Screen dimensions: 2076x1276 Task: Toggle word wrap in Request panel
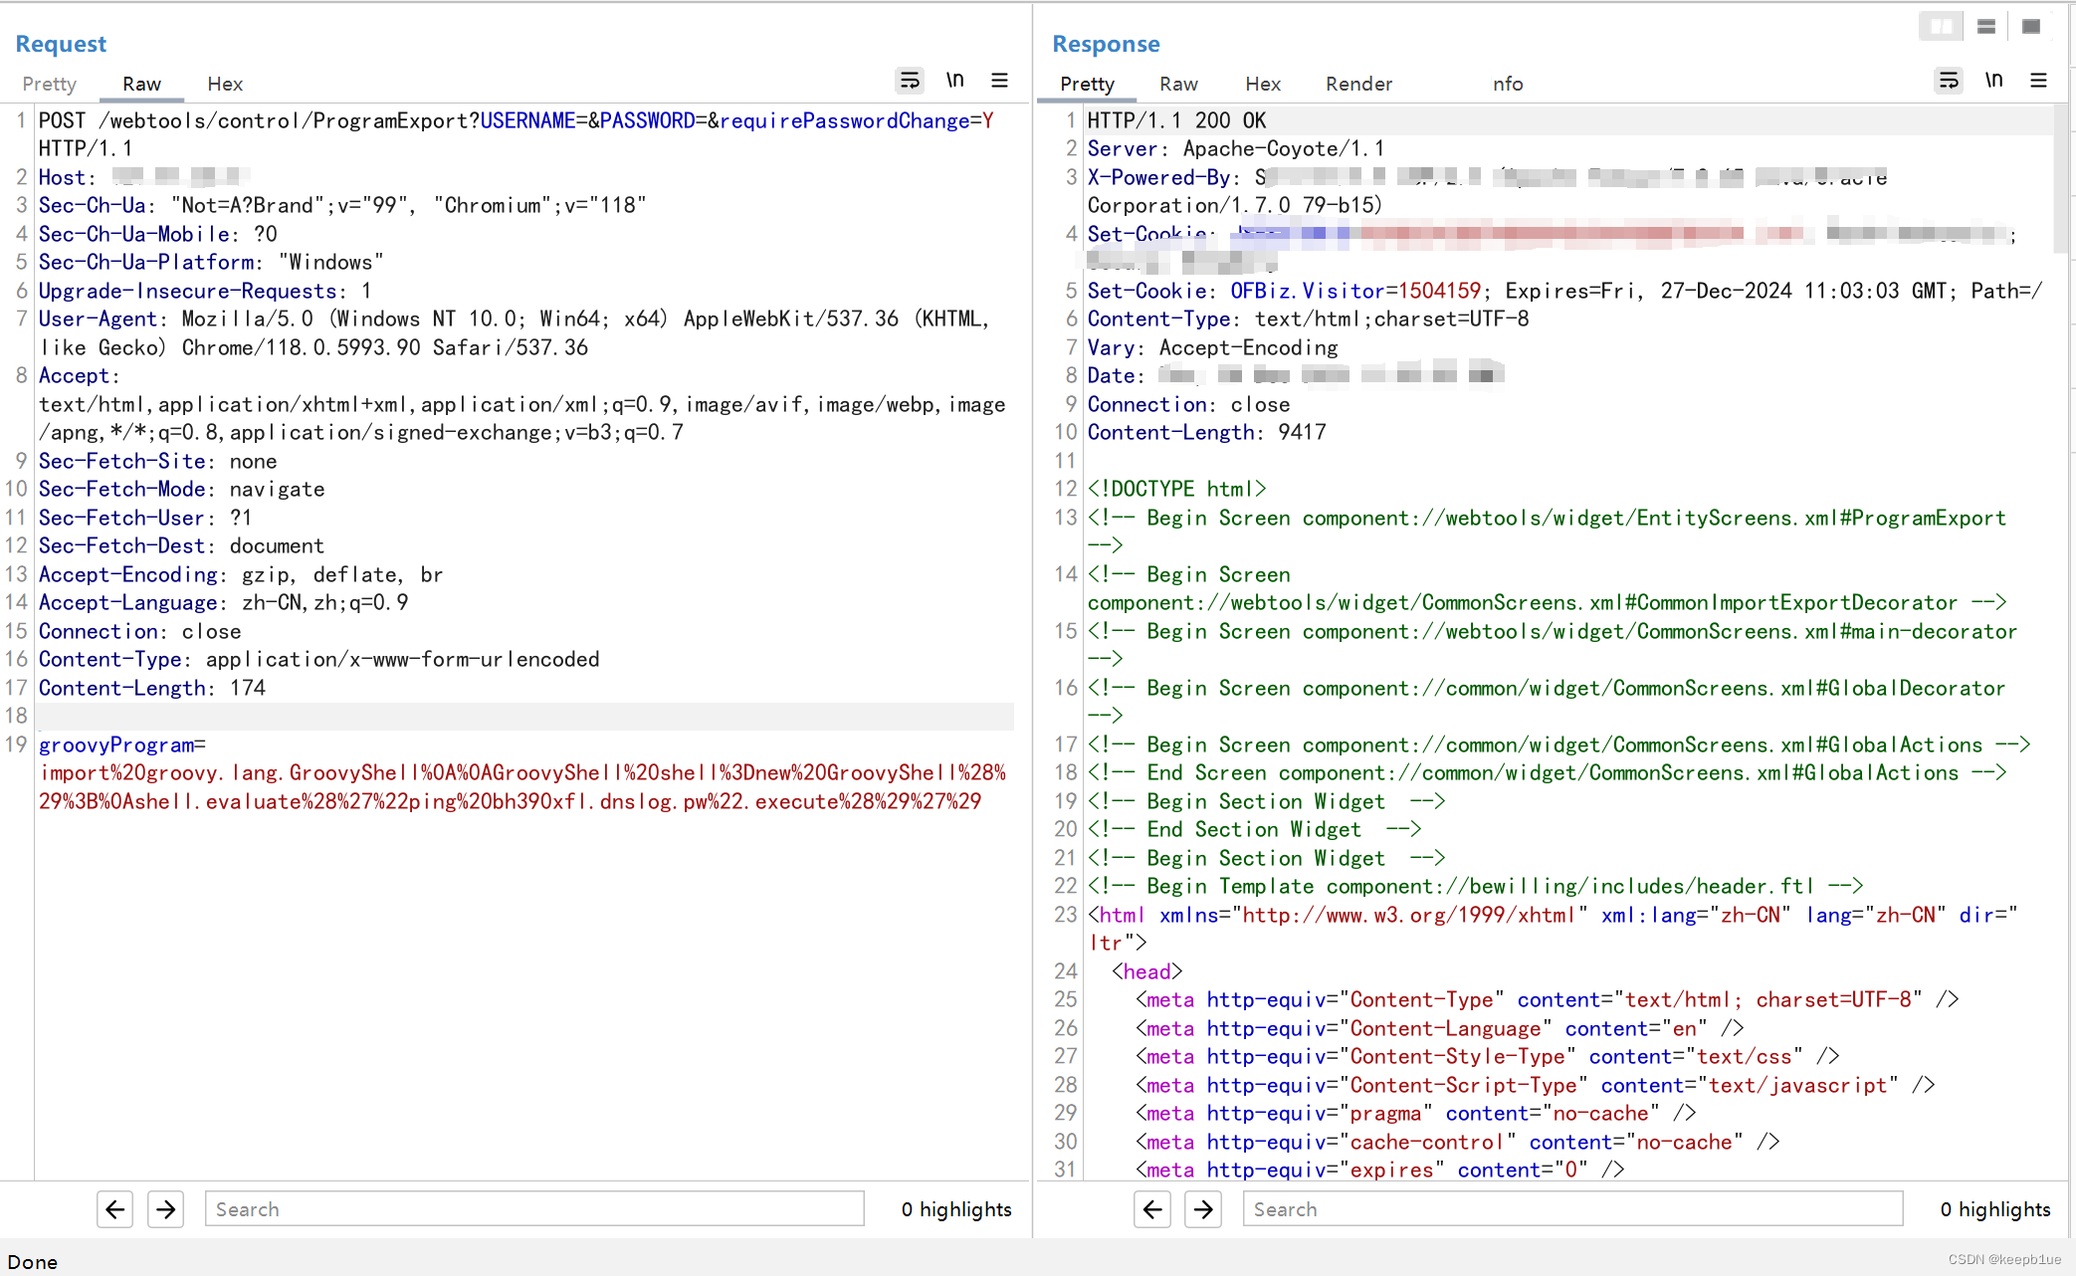pyautogui.click(x=910, y=81)
